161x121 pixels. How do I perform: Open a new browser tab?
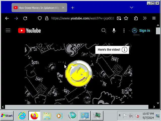point(72,8)
